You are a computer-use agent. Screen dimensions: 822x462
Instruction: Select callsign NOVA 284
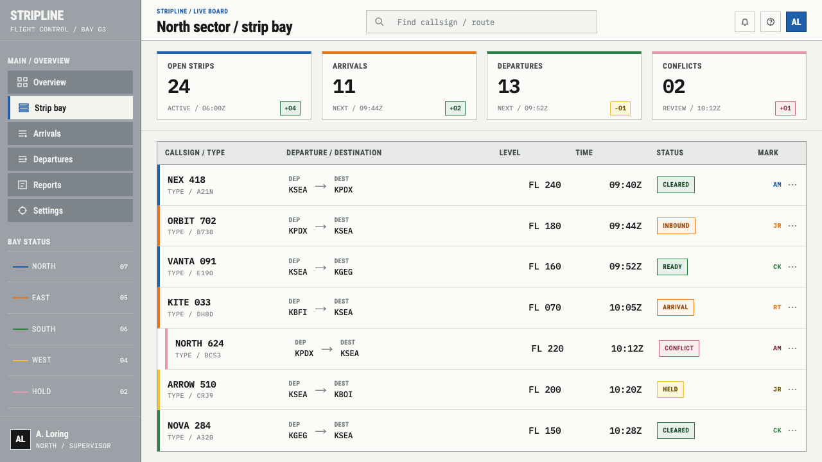coord(189,425)
